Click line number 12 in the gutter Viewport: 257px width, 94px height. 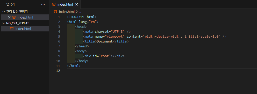click(58, 71)
